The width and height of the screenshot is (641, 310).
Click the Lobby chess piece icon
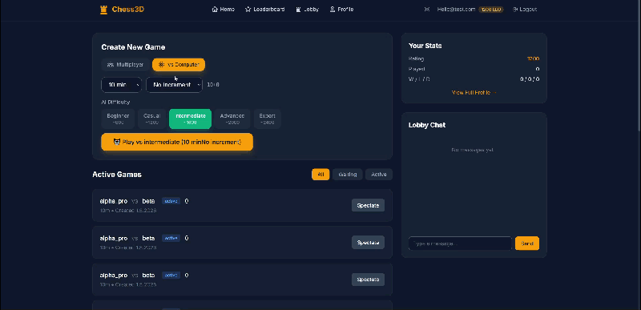coord(298,10)
